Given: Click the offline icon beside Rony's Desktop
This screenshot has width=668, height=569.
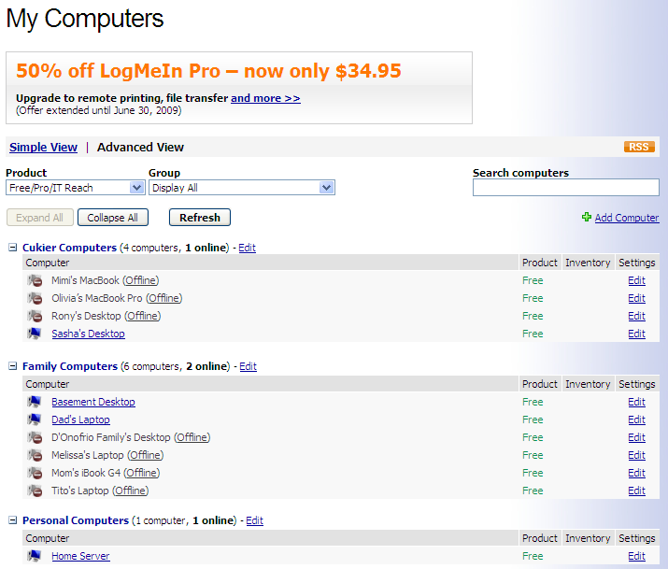Looking at the screenshot, I should (x=35, y=316).
